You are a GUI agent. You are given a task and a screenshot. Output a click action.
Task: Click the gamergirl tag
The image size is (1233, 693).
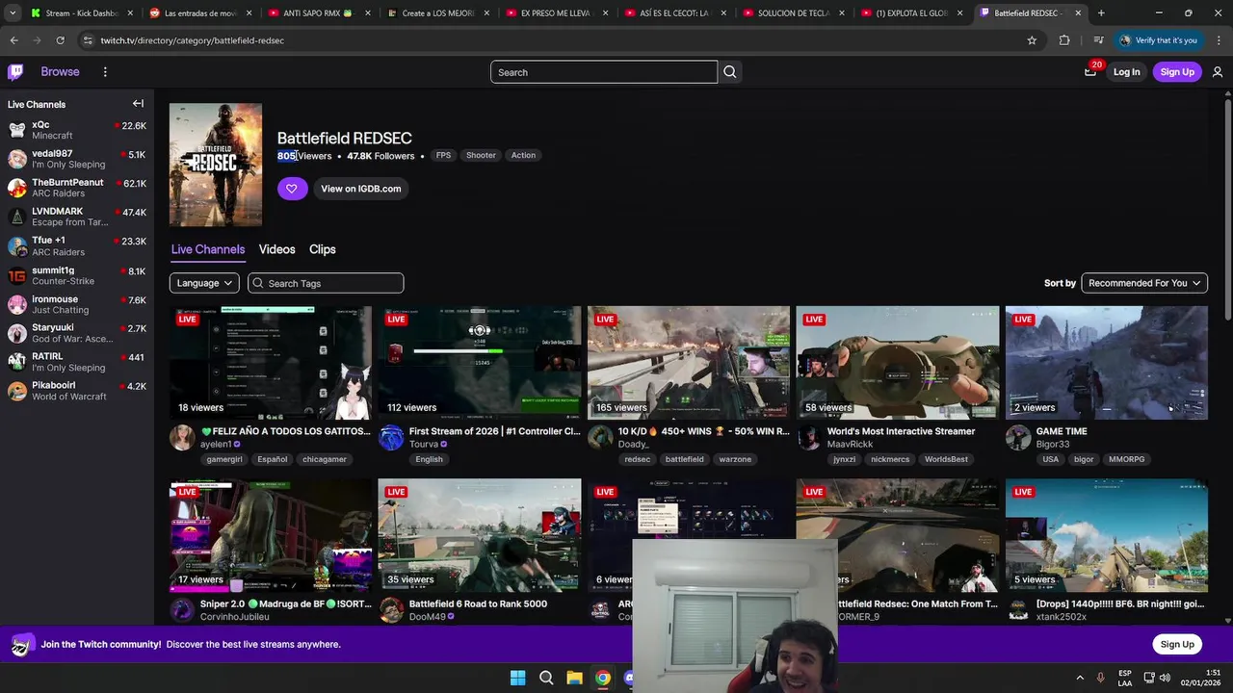pyautogui.click(x=224, y=460)
